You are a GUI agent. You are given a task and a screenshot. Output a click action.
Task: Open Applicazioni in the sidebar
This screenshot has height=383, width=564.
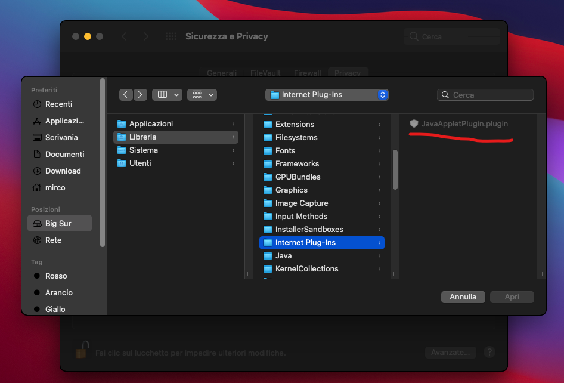click(58, 121)
